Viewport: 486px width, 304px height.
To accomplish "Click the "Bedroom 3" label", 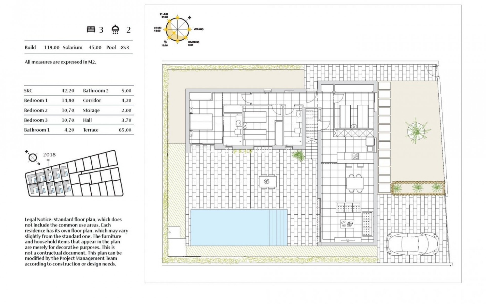I will pos(36,120).
